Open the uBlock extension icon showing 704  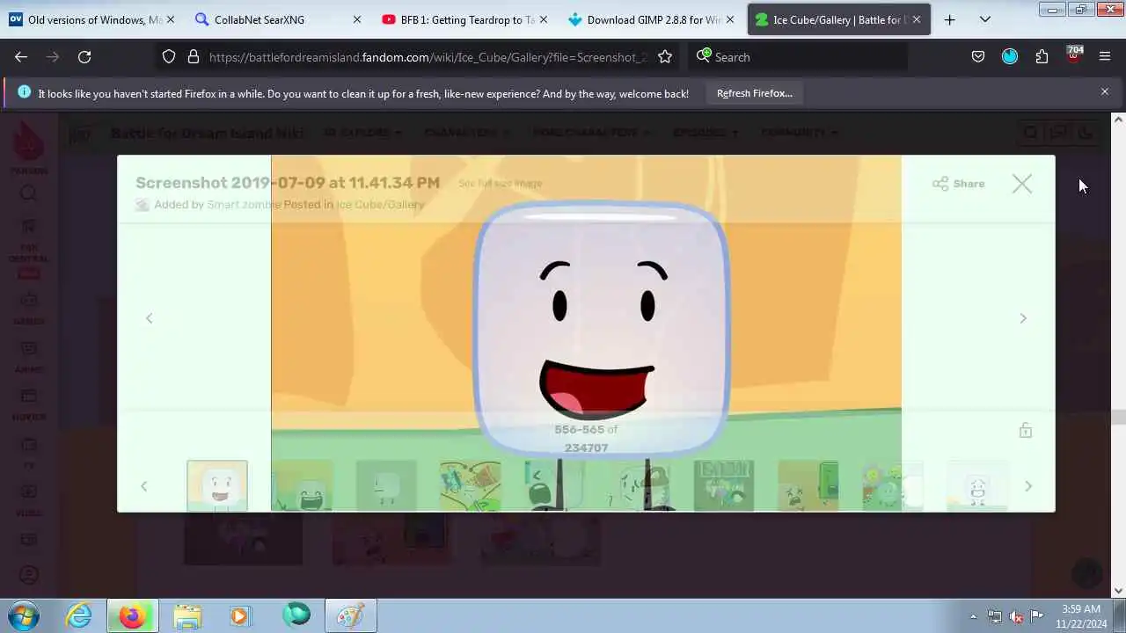coord(1073,55)
